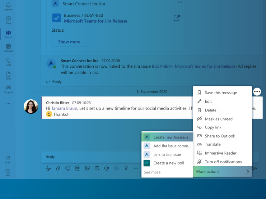Click the Format text icon in the reply toolbar
The height and width of the screenshot is (199, 266).
[48, 168]
